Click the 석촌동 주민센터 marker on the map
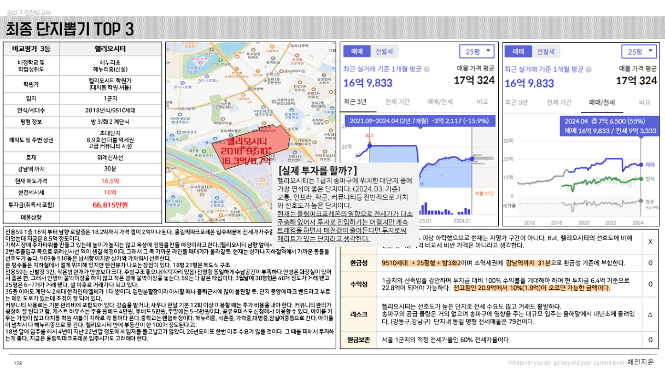 pyautogui.click(x=226, y=100)
